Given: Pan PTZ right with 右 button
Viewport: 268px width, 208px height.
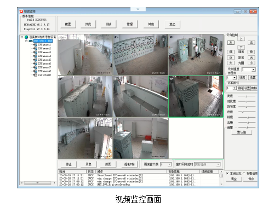Looking at the screenshot, I should pos(251,43).
